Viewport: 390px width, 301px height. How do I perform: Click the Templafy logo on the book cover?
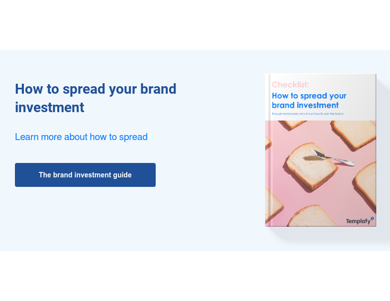click(358, 221)
